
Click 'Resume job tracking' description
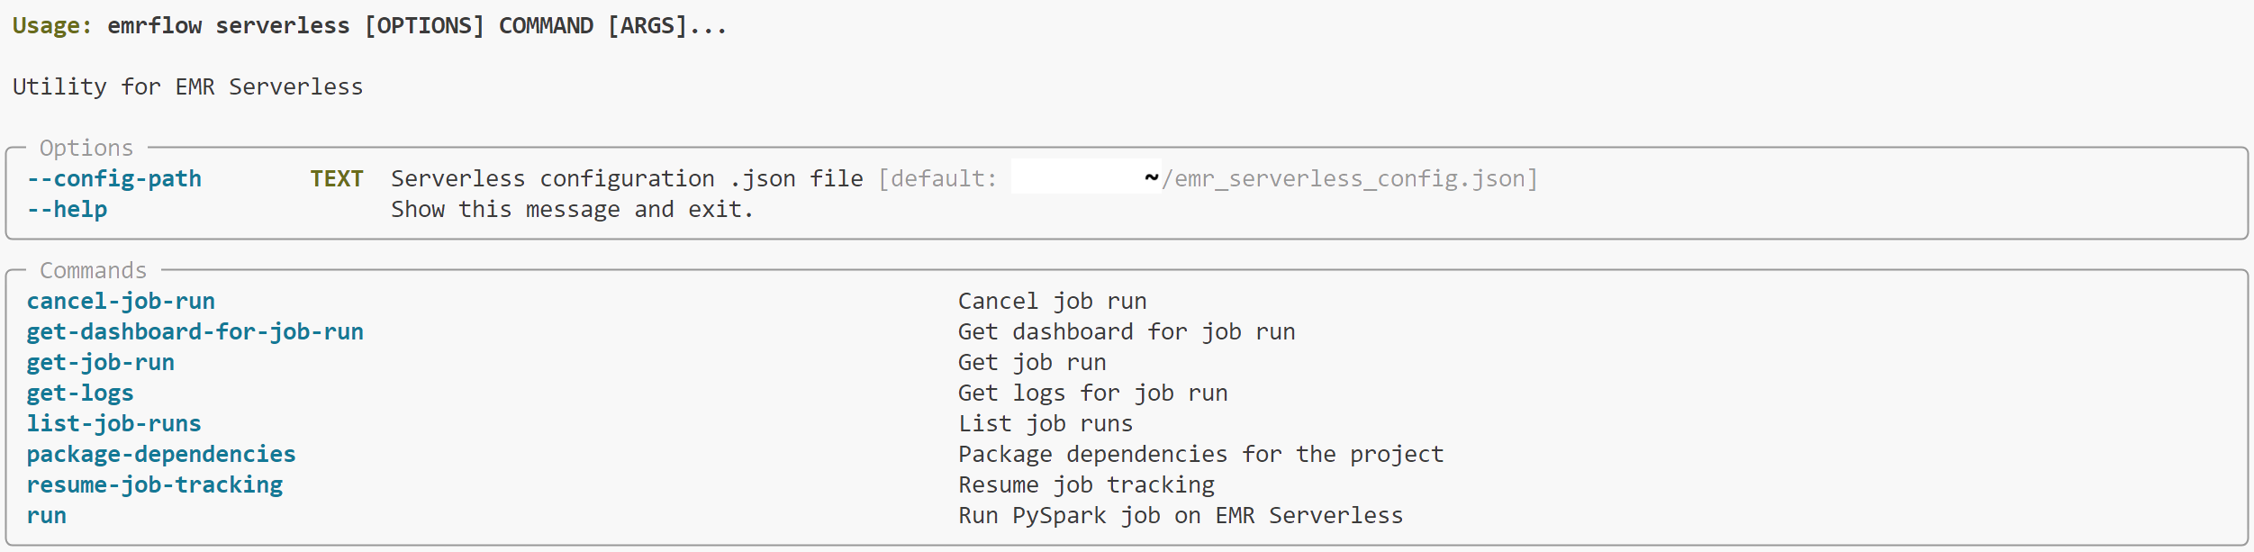1086,485
